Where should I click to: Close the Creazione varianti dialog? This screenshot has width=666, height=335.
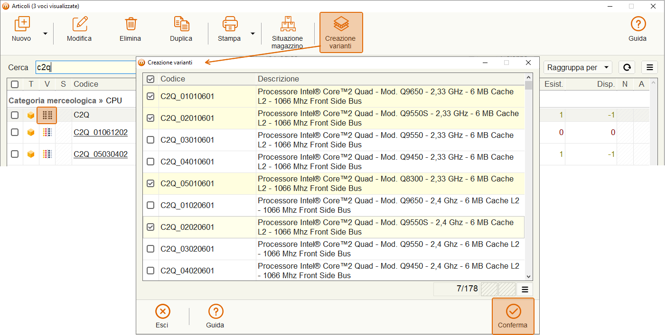(x=528, y=63)
